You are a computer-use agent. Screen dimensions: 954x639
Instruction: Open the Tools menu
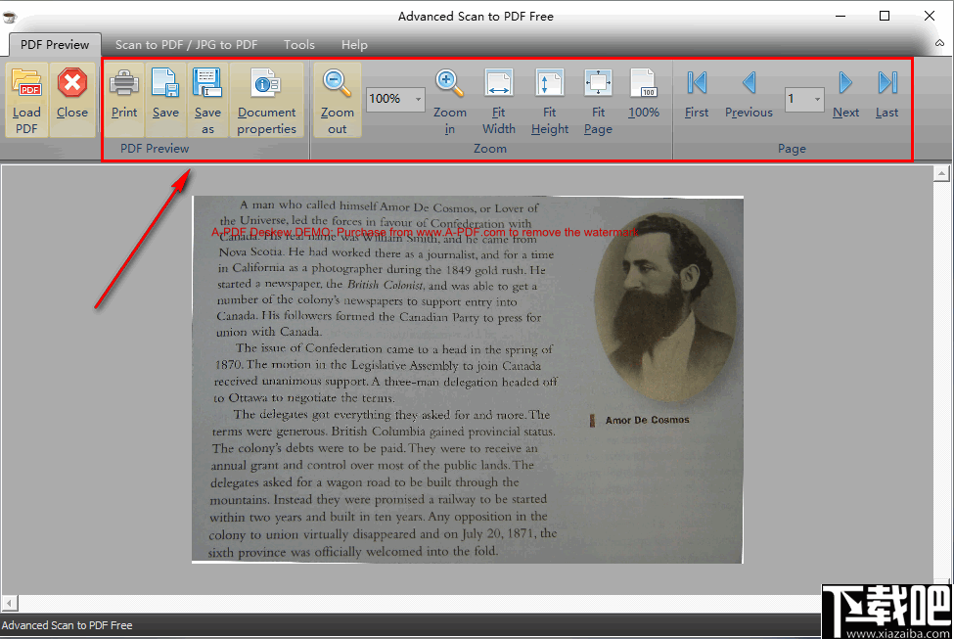click(x=298, y=44)
